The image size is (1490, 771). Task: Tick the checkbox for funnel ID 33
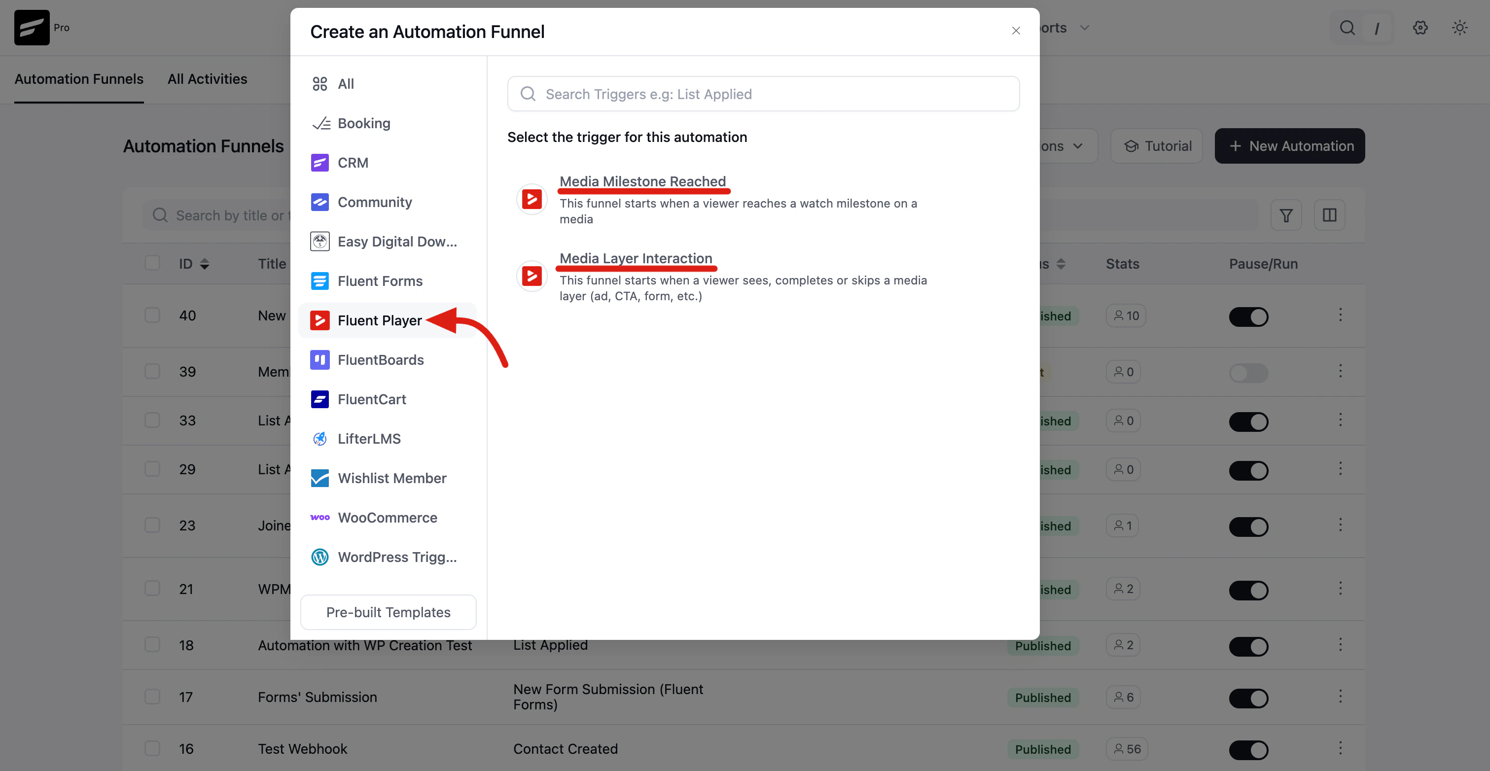pos(152,421)
